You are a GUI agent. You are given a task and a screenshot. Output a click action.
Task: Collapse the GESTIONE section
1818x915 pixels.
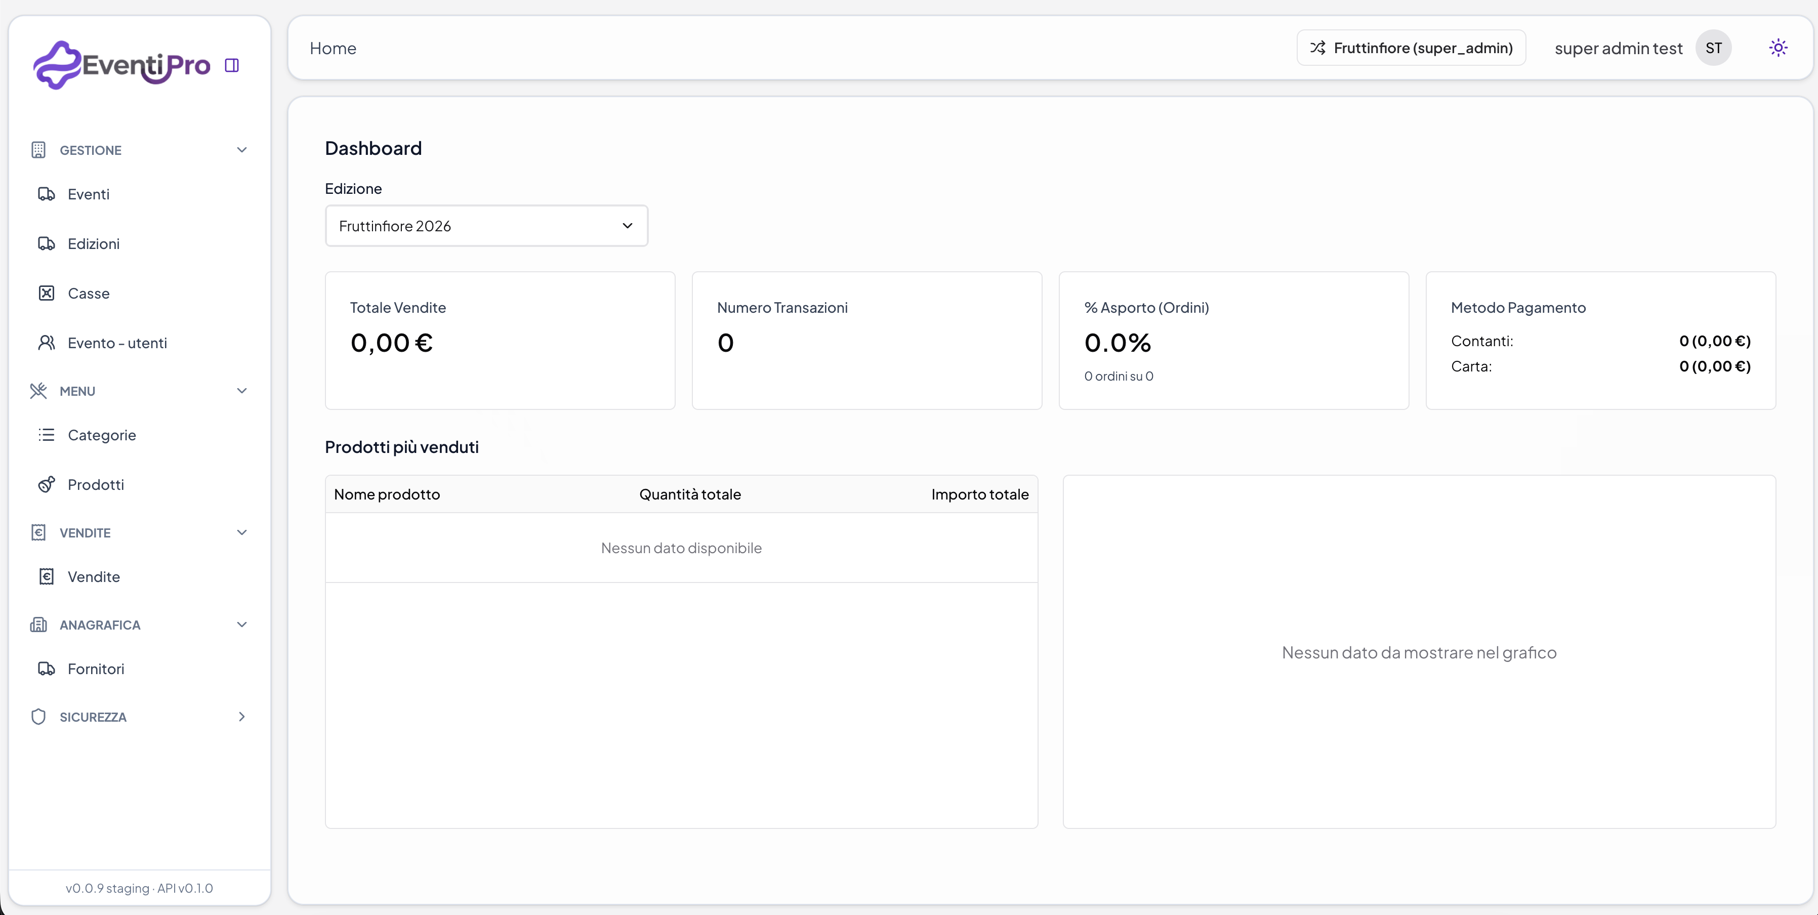(241, 150)
